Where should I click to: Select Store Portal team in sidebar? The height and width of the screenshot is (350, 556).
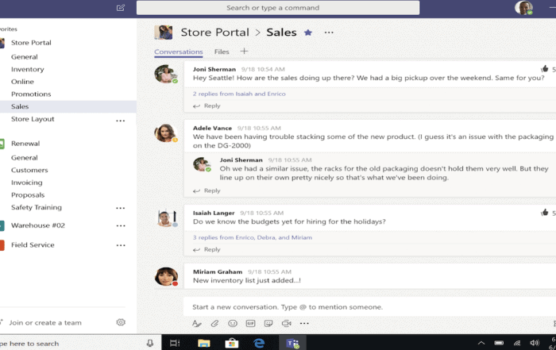31,43
